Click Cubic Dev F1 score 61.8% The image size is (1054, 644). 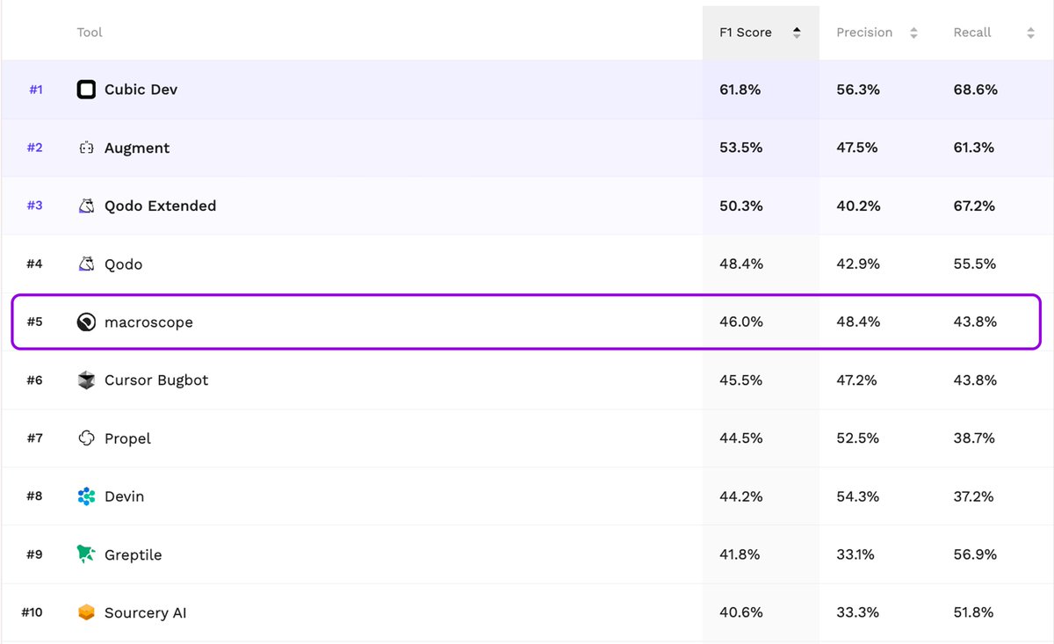pos(740,90)
